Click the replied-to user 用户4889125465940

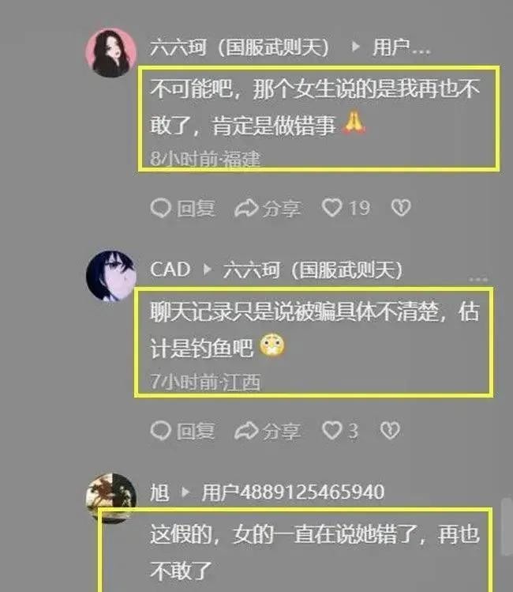pyautogui.click(x=293, y=492)
